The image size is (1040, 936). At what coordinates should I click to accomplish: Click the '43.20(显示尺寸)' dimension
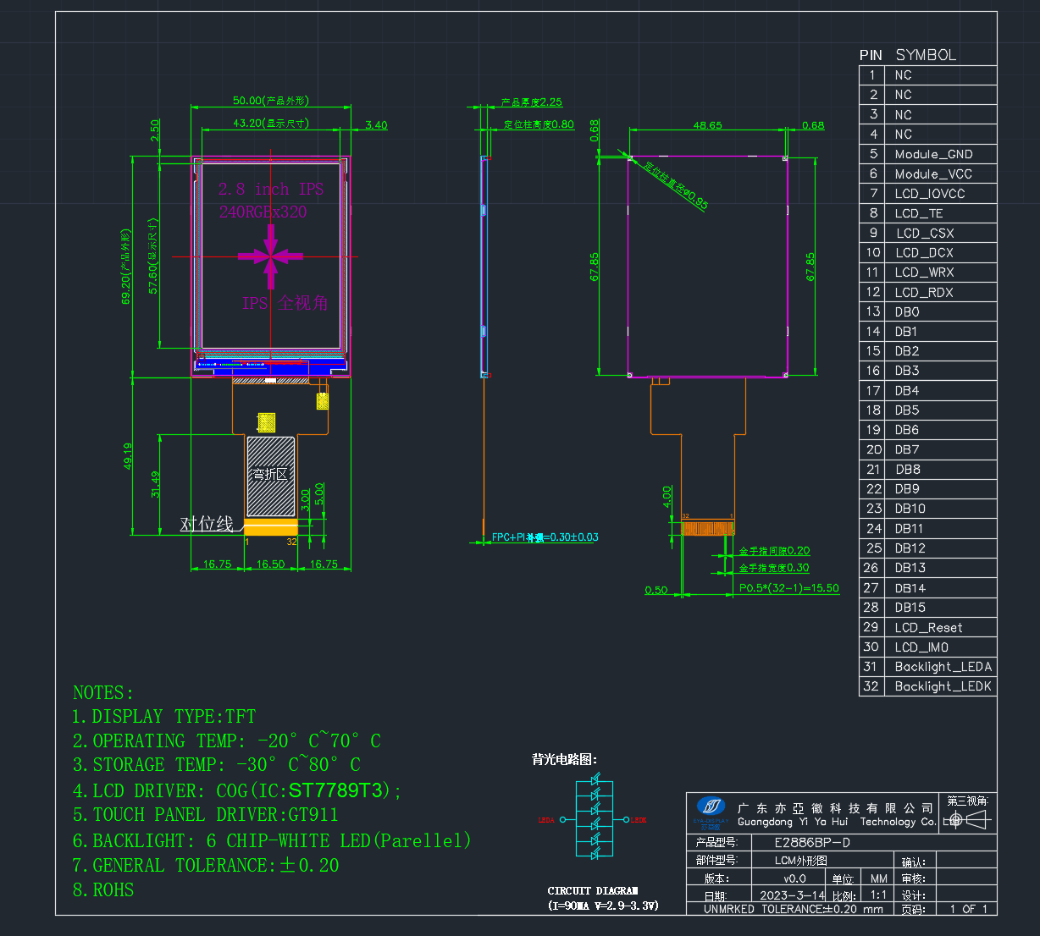pyautogui.click(x=271, y=123)
